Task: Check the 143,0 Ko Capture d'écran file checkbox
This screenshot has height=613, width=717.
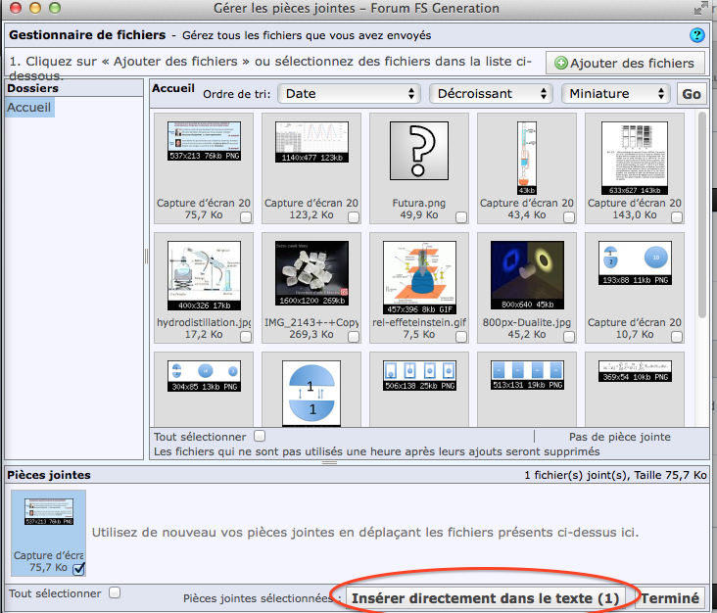Action: pos(677,217)
